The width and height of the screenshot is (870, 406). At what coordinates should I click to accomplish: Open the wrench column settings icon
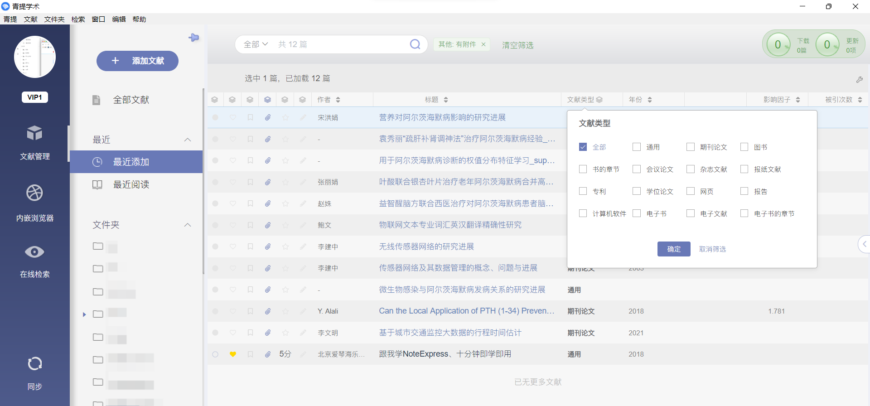pos(860,79)
